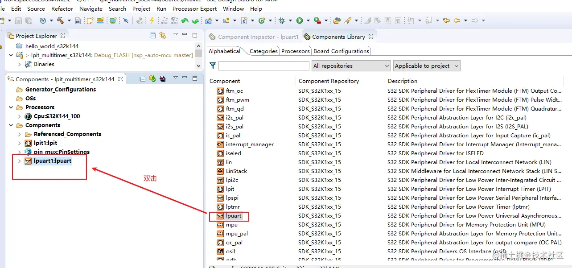Collapse the Processors tree node
Image resolution: width=572 pixels, height=268 pixels.
click(x=11, y=107)
